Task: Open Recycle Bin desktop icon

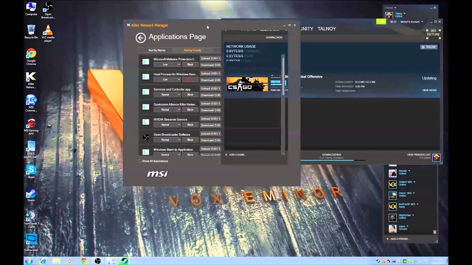Action: pos(31,32)
